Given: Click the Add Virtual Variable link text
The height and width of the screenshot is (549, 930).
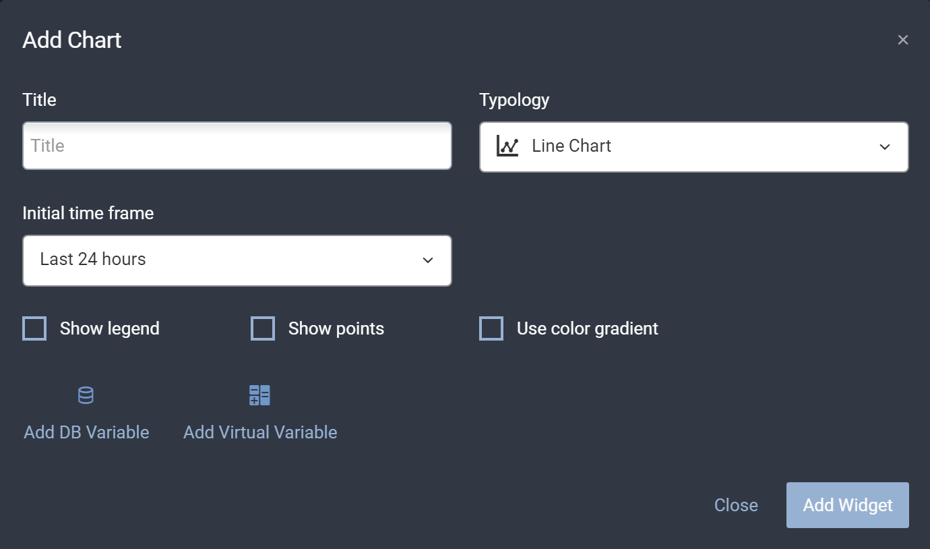Looking at the screenshot, I should [x=260, y=432].
